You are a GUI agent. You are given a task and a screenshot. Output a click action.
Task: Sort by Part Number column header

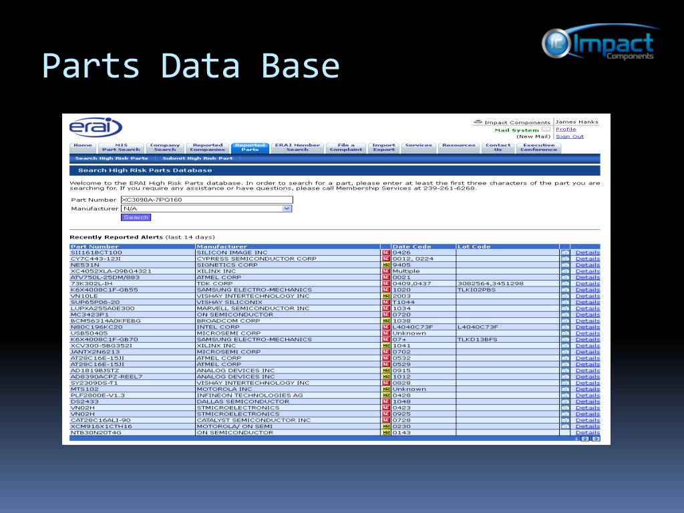coord(95,246)
